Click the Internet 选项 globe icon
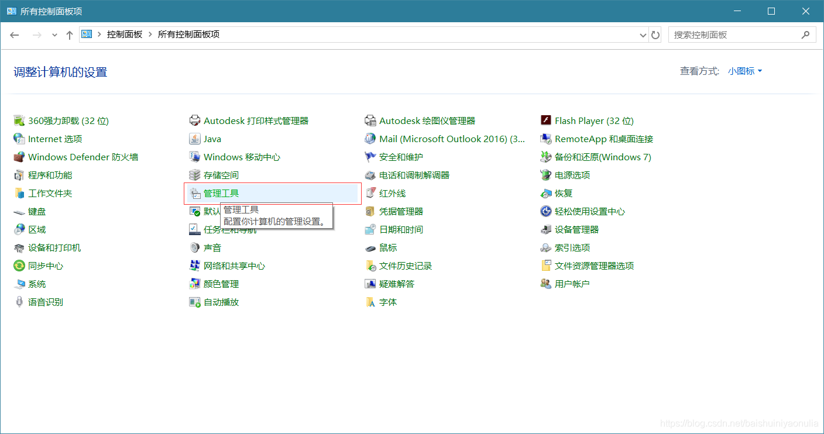The width and height of the screenshot is (824, 434). [19, 139]
